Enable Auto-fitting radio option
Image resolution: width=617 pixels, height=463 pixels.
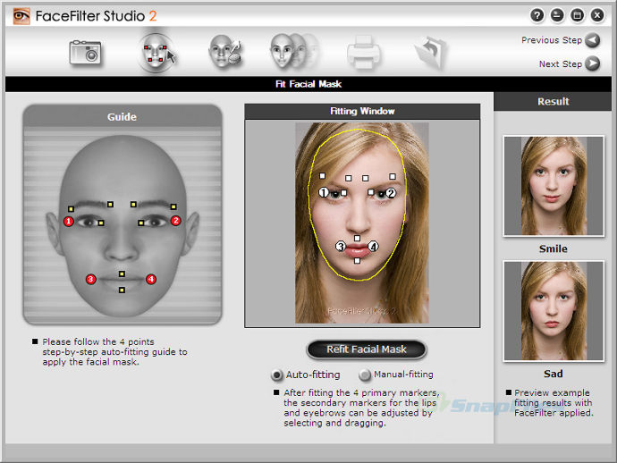point(277,375)
